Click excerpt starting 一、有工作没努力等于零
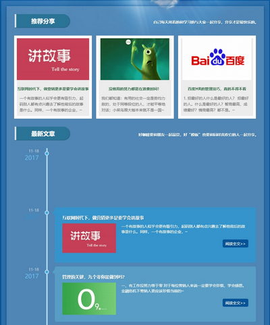The image size is (270, 325). coord(183,289)
